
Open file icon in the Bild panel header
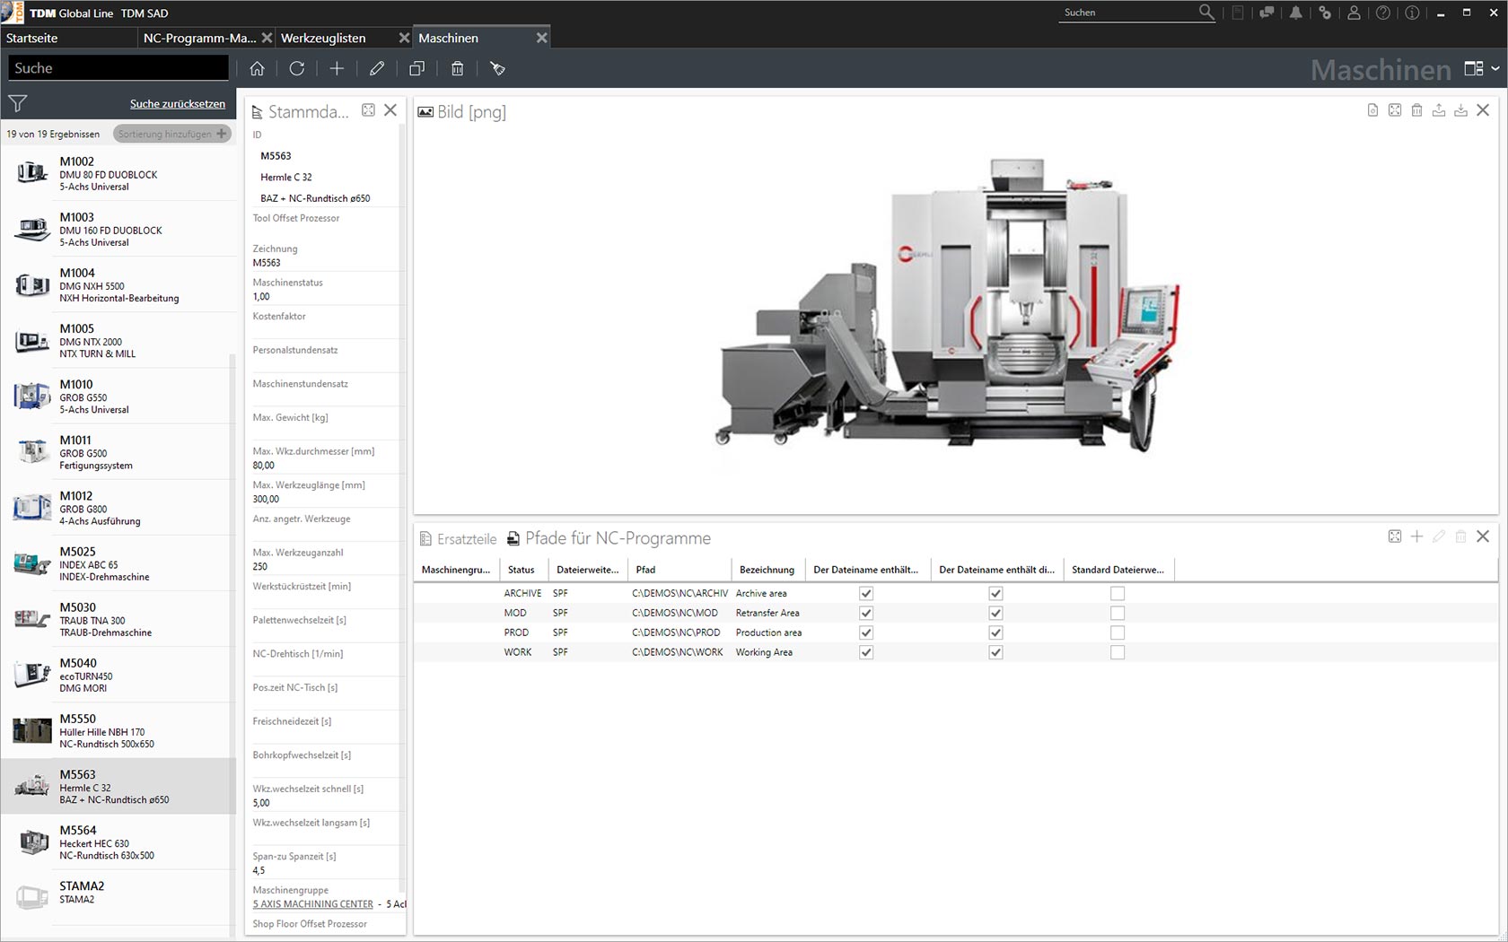pyautogui.click(x=1372, y=110)
